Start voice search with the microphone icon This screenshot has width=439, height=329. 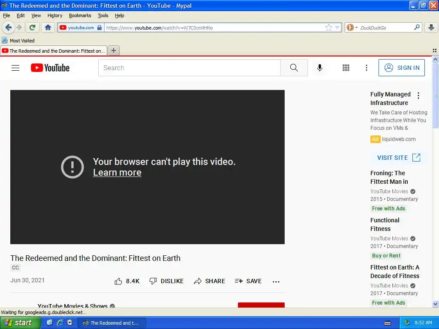320,68
